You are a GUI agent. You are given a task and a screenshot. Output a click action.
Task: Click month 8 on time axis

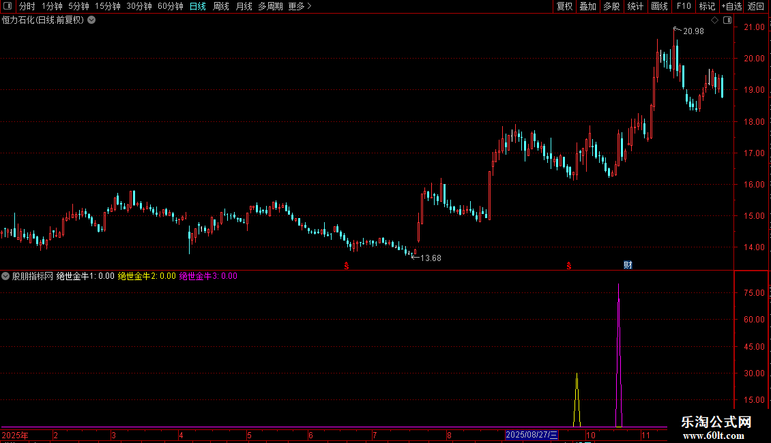click(449, 435)
